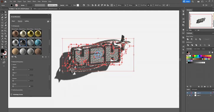Open the fill color dropdown arrow

point(14,5)
